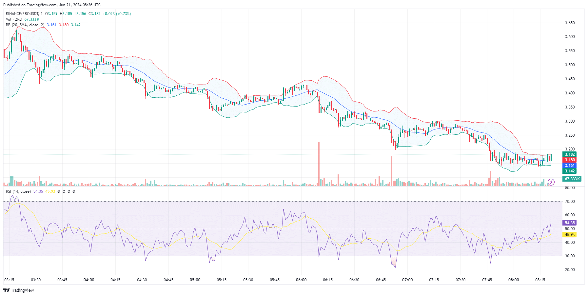Viewport: 588px width, 296px height.
Task: Click the green BB lower value 3.142 in legend
Action: click(x=76, y=25)
